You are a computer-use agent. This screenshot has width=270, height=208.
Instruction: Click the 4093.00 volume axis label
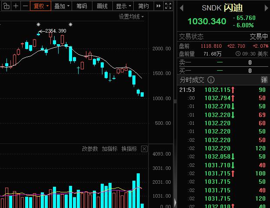pos(161,154)
